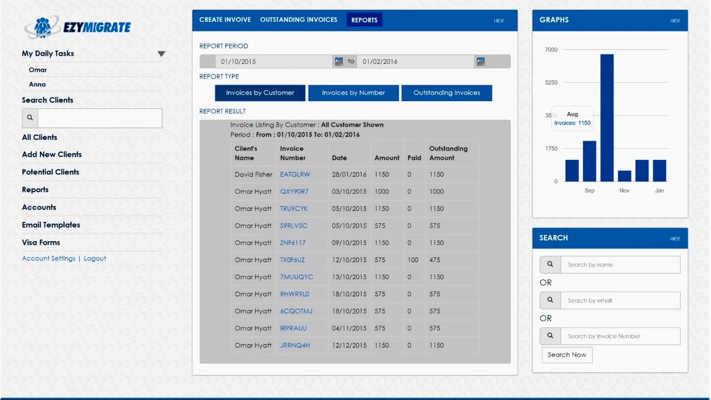Open Account Settings link

coord(48,258)
